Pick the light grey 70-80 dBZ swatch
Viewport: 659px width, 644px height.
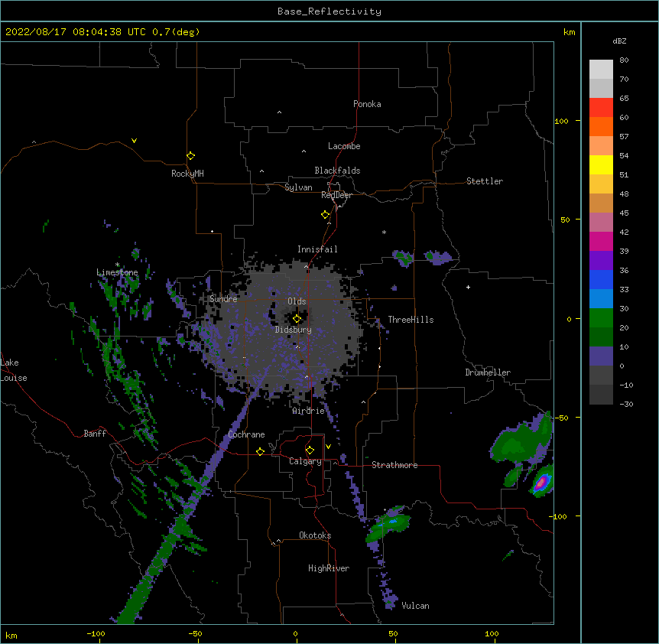601,70
